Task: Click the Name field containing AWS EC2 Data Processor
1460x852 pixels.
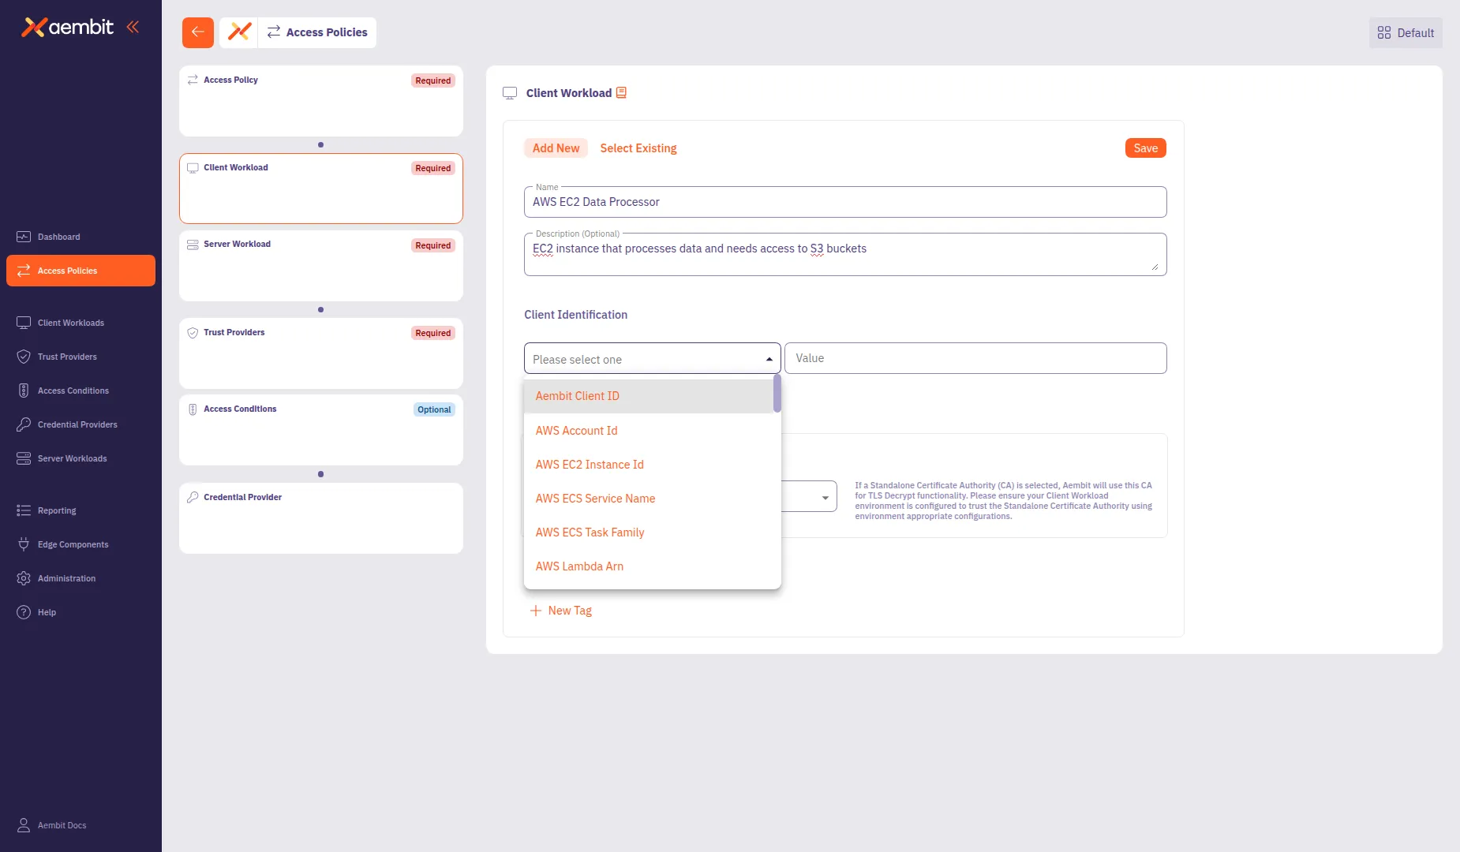Action: point(844,202)
